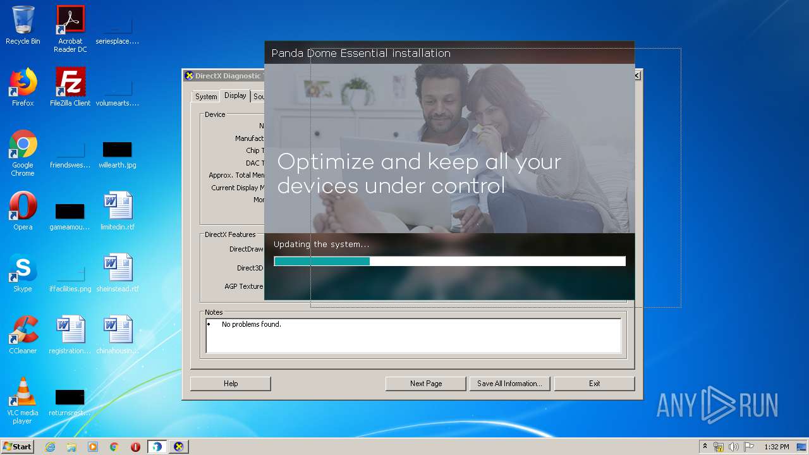Open the media player taskbar icon
The height and width of the screenshot is (455, 809).
(x=93, y=447)
